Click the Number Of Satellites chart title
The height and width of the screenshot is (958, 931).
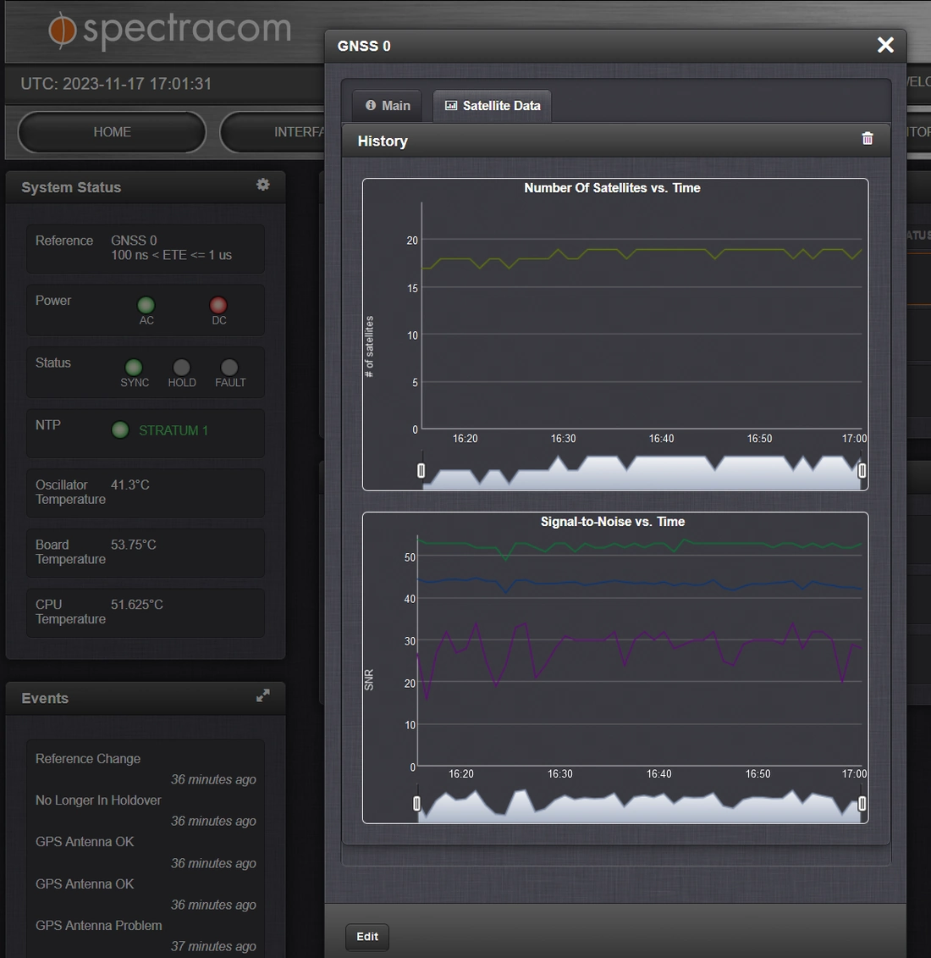tap(612, 188)
